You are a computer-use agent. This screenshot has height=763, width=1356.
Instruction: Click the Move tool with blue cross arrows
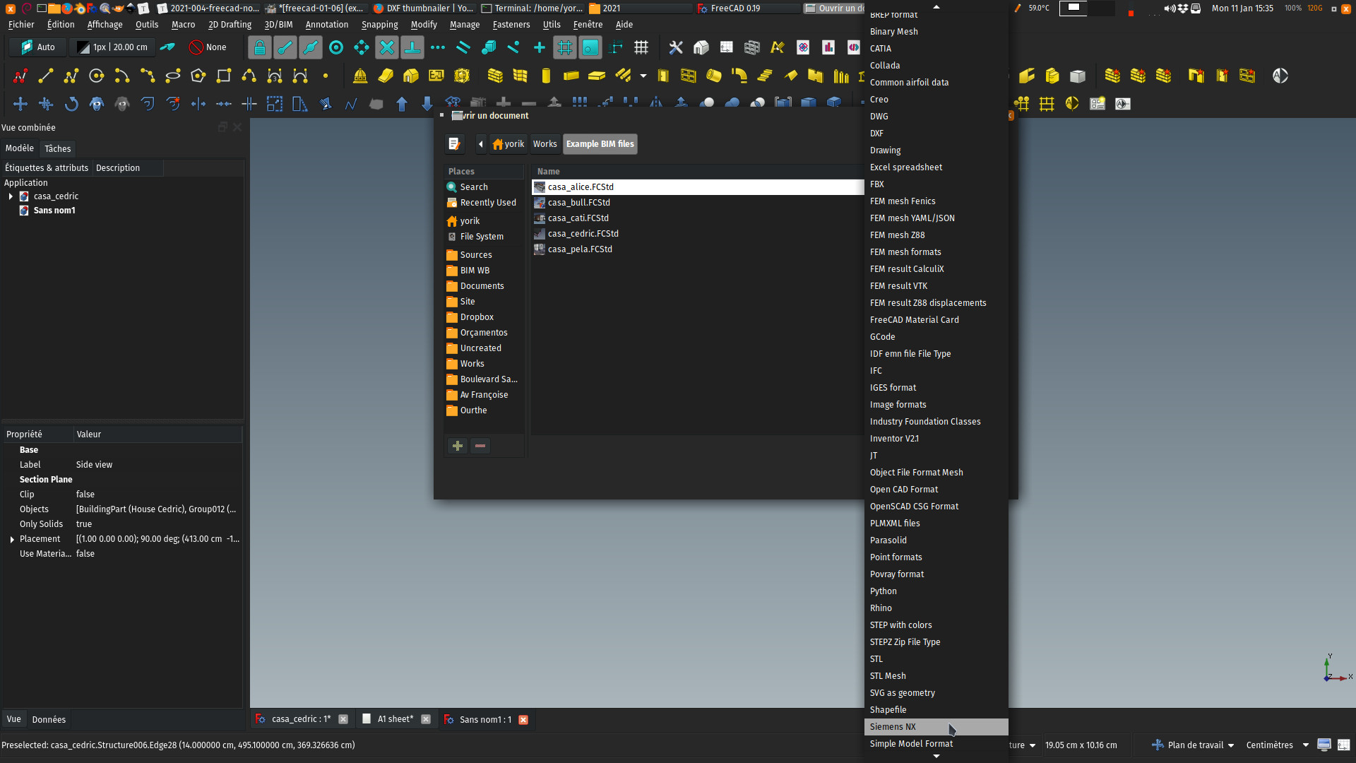pos(20,104)
